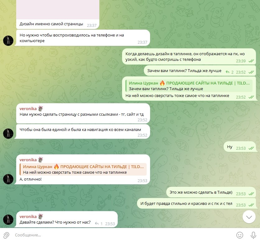Open the emoji picker smiley icon

tap(239, 235)
